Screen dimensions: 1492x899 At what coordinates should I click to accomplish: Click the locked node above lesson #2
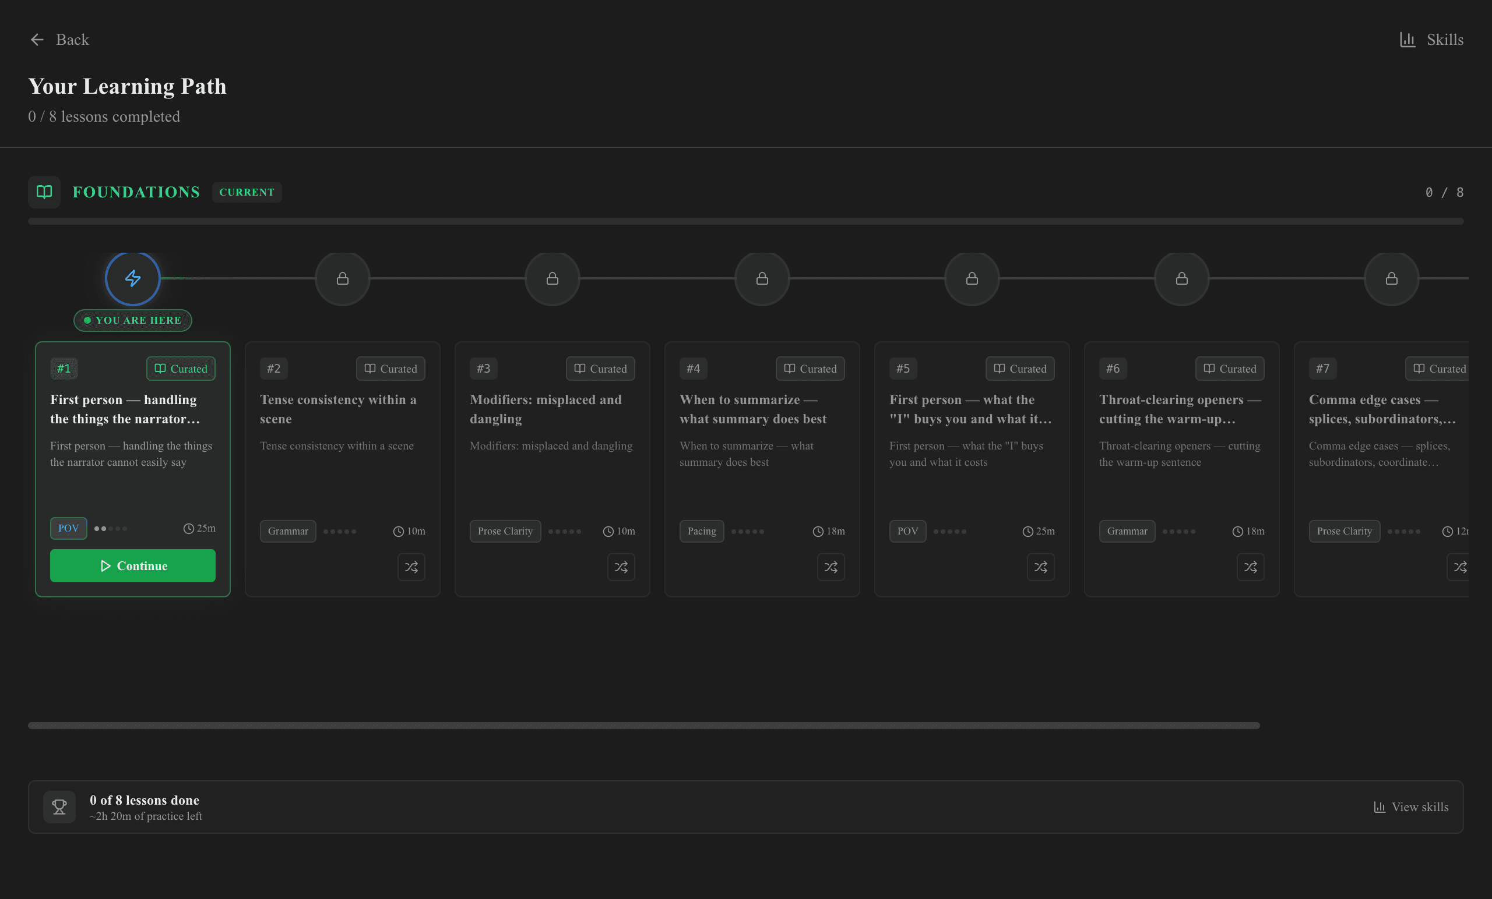tap(343, 278)
